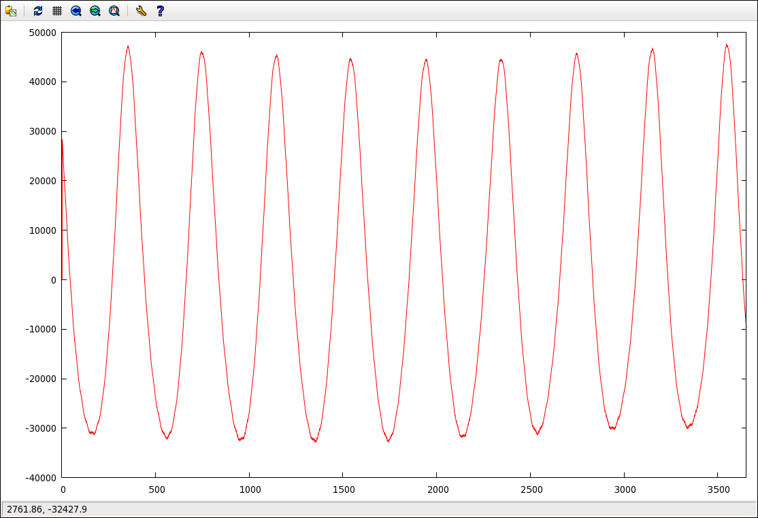This screenshot has width=758, height=518.
Task: Autoscale the plot with magnifier icon
Action: (114, 11)
